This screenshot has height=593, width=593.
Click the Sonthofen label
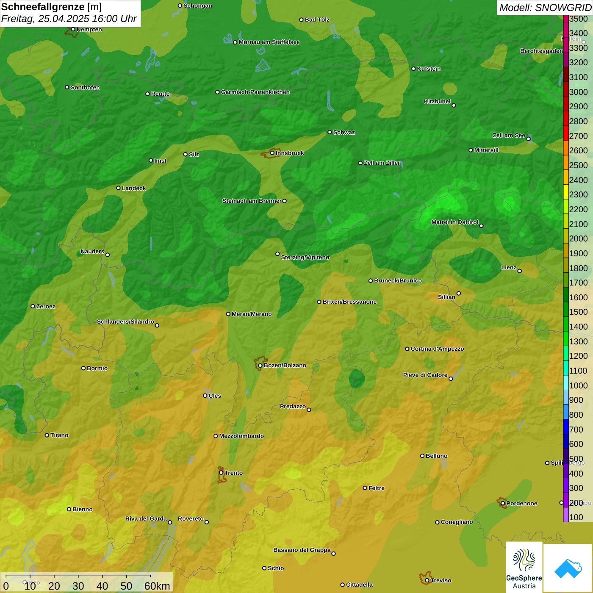tap(85, 87)
